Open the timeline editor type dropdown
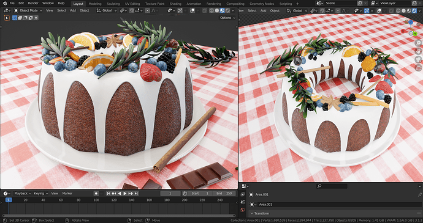Screen dimensions: 423x223 point(7,194)
